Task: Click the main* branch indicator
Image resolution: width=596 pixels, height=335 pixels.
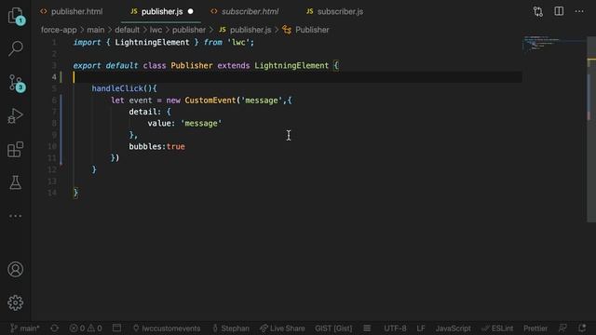Action: [x=25, y=328]
